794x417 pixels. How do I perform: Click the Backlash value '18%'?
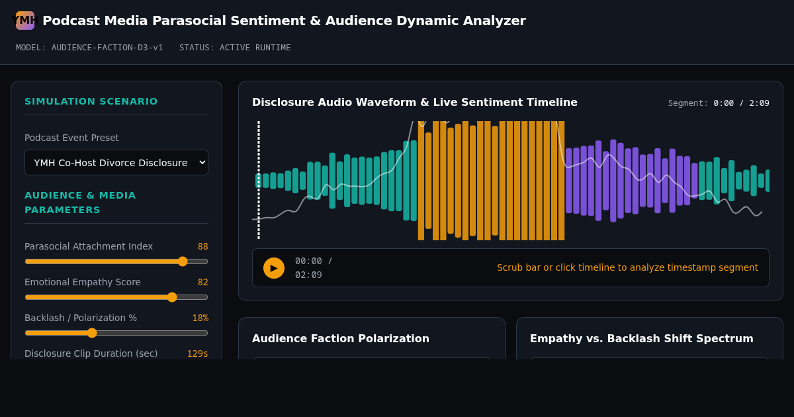tap(200, 318)
